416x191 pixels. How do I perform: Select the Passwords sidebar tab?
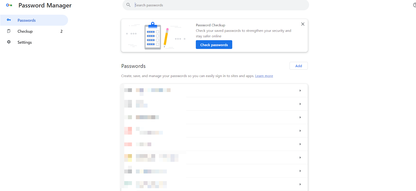(x=34, y=20)
